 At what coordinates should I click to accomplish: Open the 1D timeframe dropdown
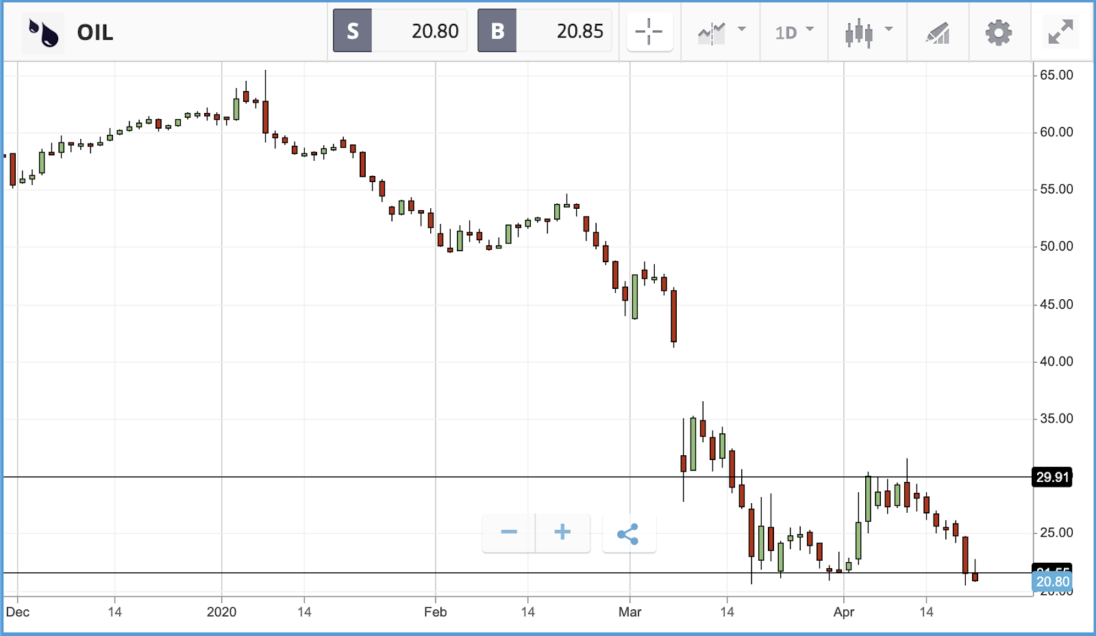tap(794, 32)
